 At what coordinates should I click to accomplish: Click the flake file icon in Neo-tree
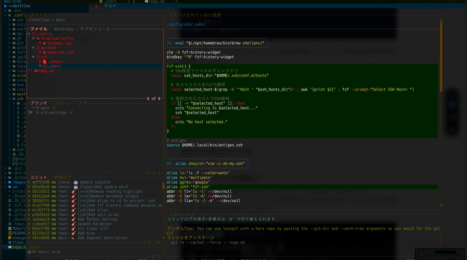pyautogui.click(x=10, y=243)
